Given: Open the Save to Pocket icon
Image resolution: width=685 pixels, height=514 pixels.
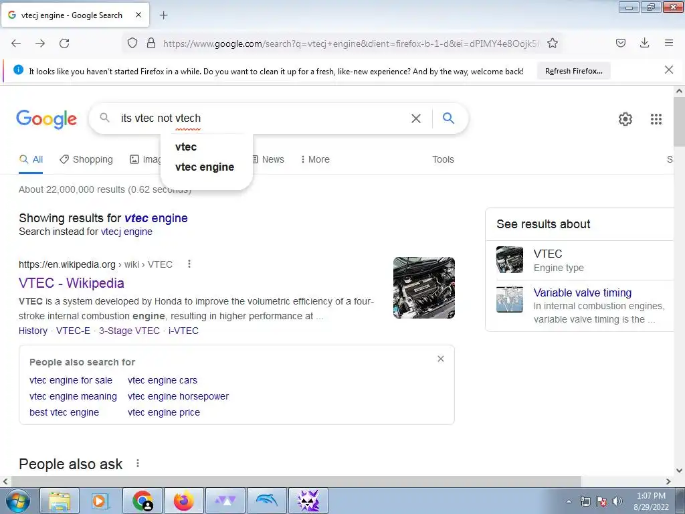Looking at the screenshot, I should click(621, 43).
